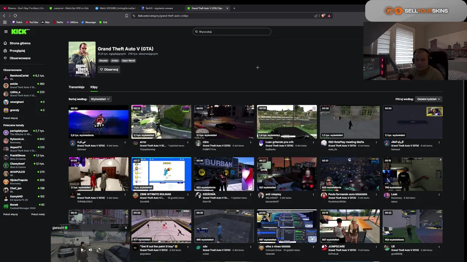Expand Pokaż więcej under Obserwowane
Screen dimensions: 467x262
(11, 118)
